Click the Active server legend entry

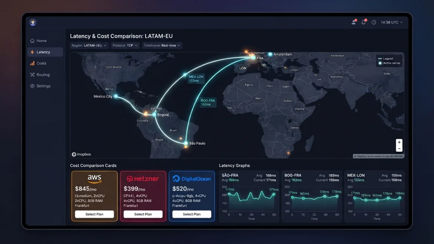click(x=390, y=63)
